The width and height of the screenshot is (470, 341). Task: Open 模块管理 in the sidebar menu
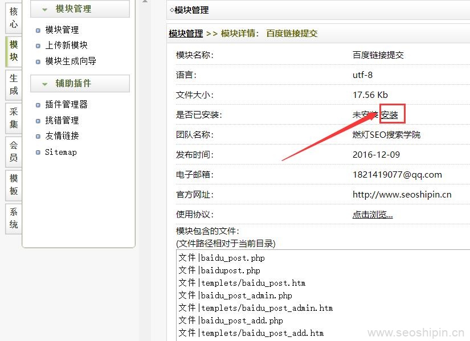coord(62,30)
